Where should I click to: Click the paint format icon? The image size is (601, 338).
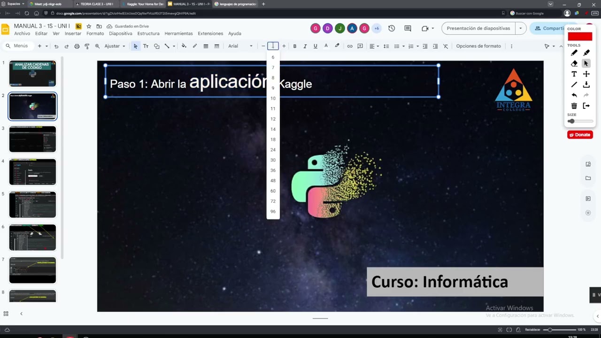(87, 46)
